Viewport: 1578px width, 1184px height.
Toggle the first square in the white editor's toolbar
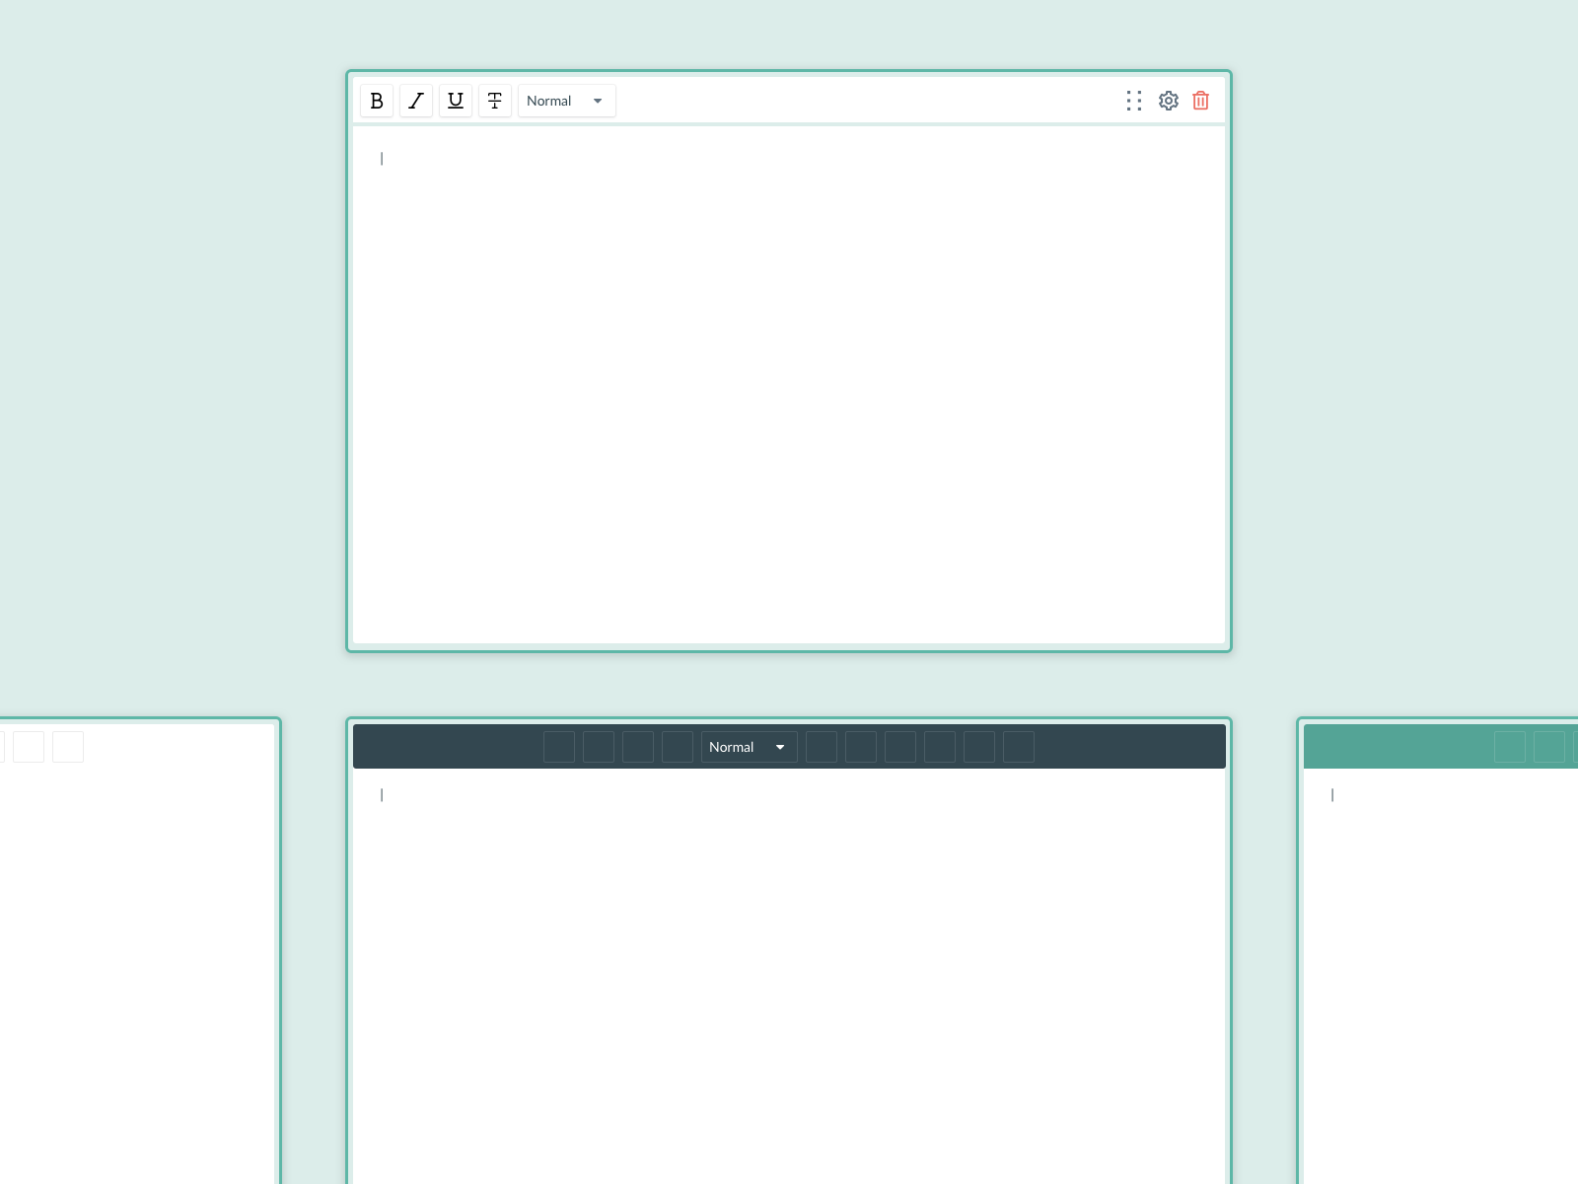click(29, 747)
